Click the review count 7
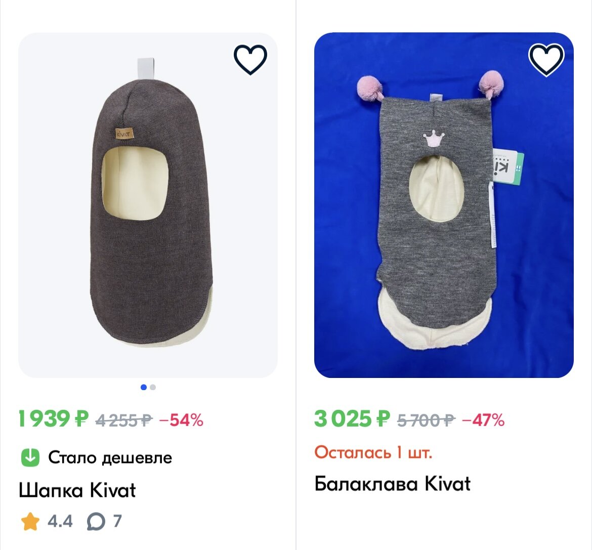The height and width of the screenshot is (550, 592). pos(117,521)
